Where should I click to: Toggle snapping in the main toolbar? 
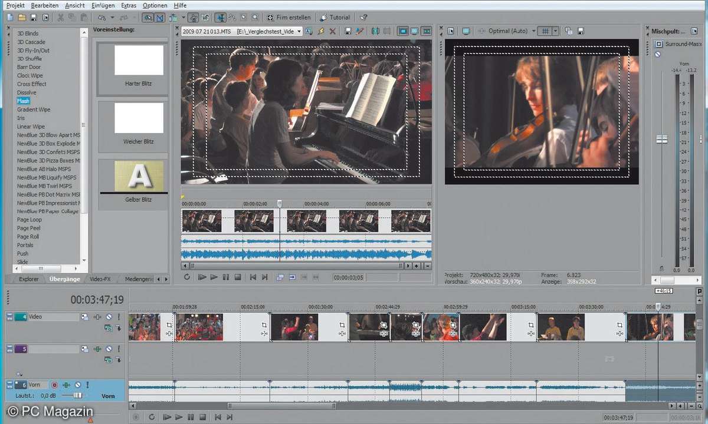point(148,18)
